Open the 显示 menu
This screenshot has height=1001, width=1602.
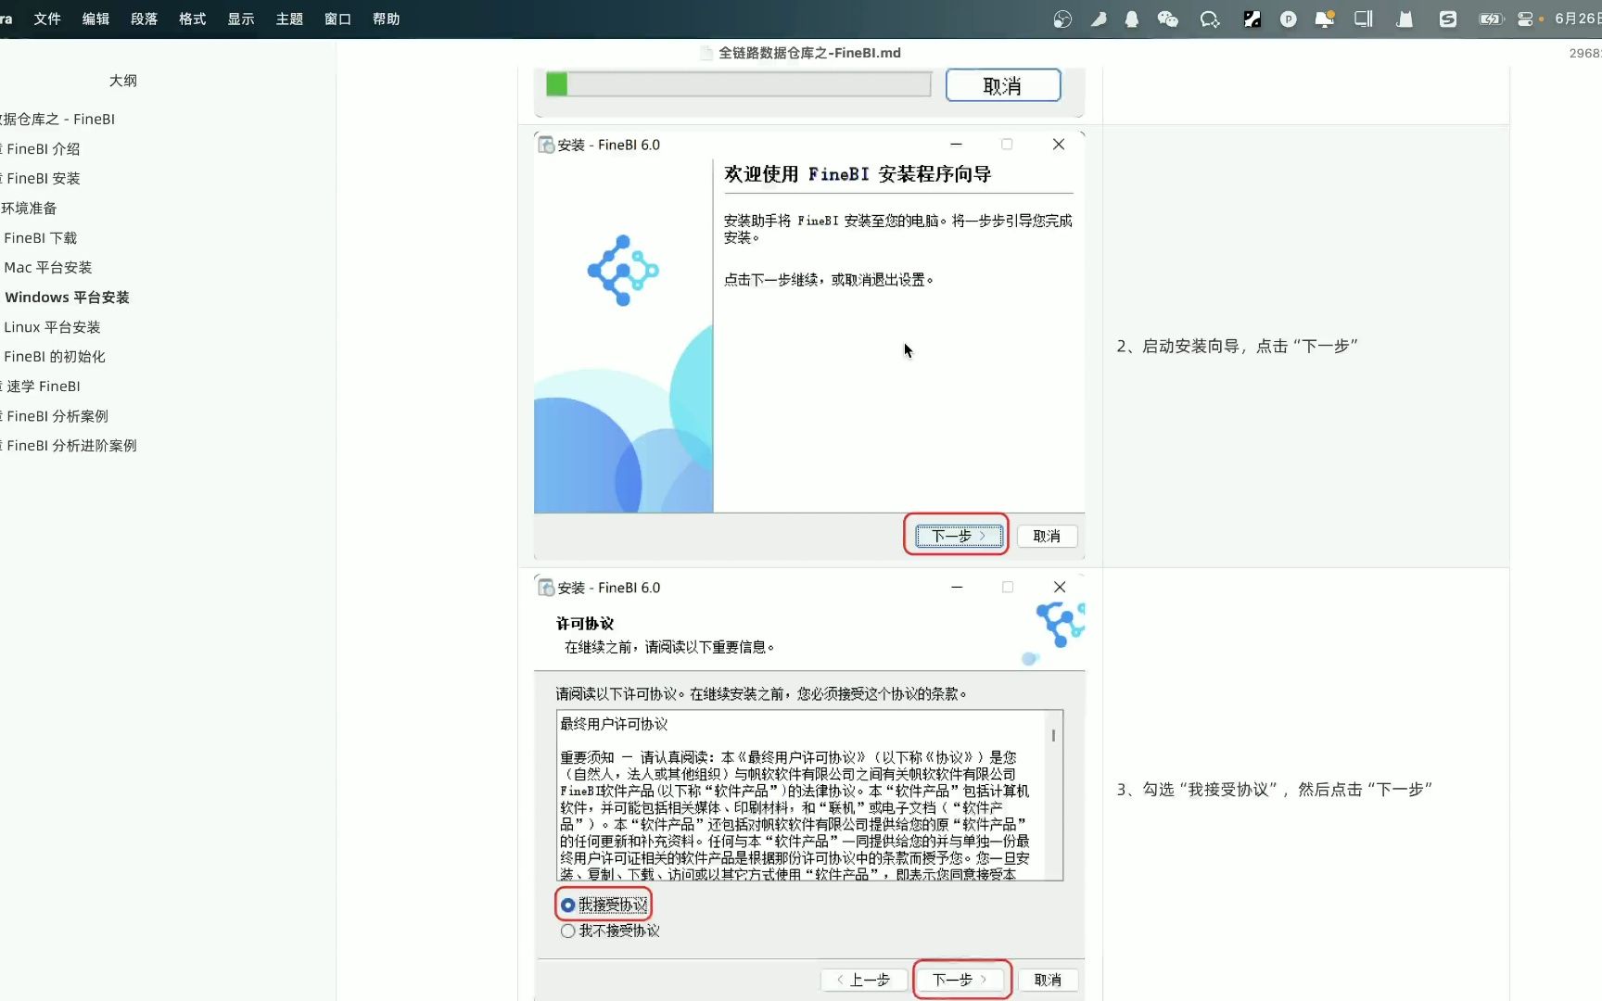[x=241, y=19]
